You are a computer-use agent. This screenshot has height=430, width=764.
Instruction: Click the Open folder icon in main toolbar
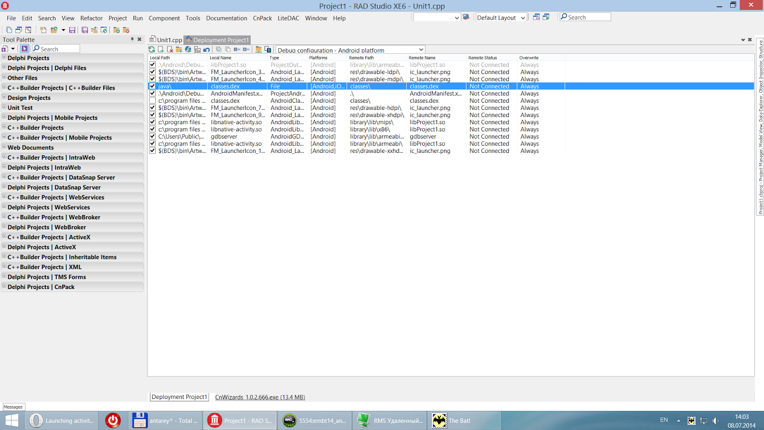[x=54, y=30]
